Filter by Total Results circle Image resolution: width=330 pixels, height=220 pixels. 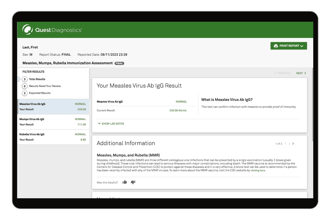(25, 79)
